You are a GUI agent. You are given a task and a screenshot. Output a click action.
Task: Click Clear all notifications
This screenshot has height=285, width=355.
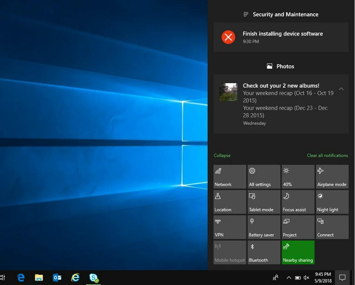327,155
